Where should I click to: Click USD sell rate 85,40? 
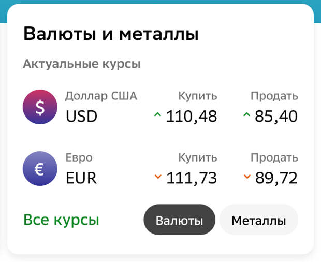276,117
